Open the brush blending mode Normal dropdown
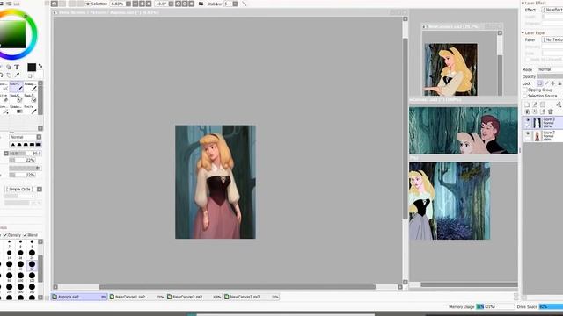563x316 pixels. pos(26,137)
